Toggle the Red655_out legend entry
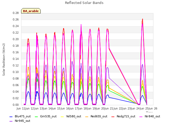The width and height of the screenshot is (169, 126). point(96,116)
